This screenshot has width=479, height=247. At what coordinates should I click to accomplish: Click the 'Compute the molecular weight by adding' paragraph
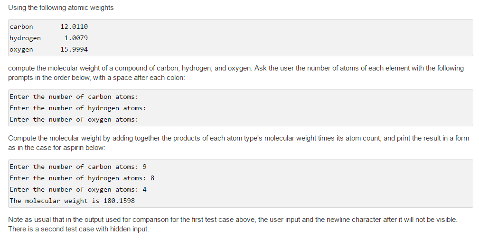click(239, 143)
